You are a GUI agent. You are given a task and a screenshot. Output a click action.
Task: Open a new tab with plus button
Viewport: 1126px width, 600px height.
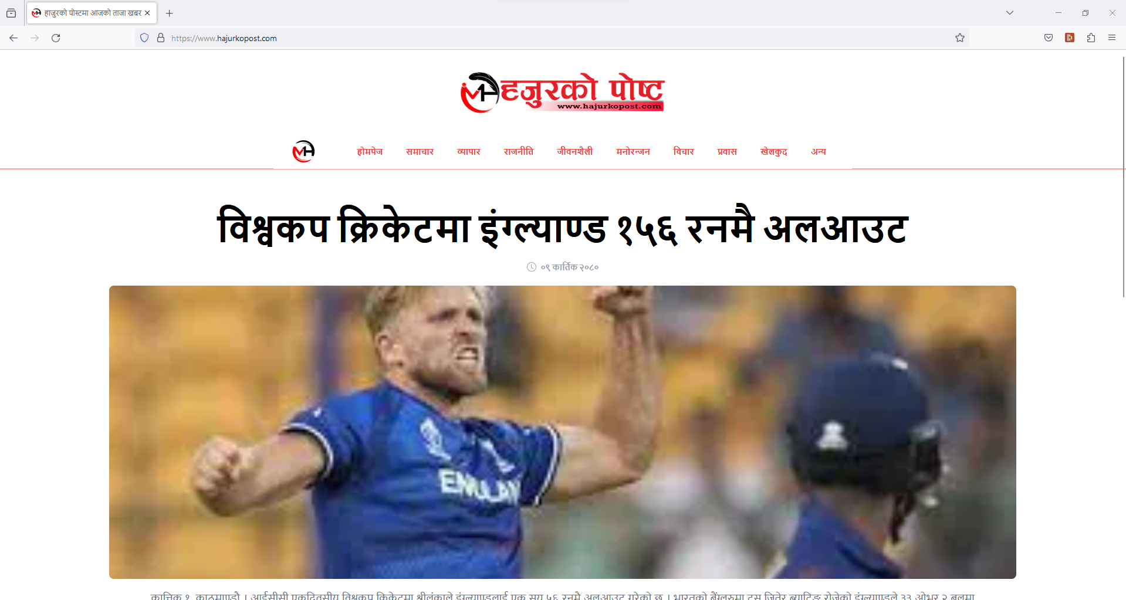pyautogui.click(x=170, y=13)
